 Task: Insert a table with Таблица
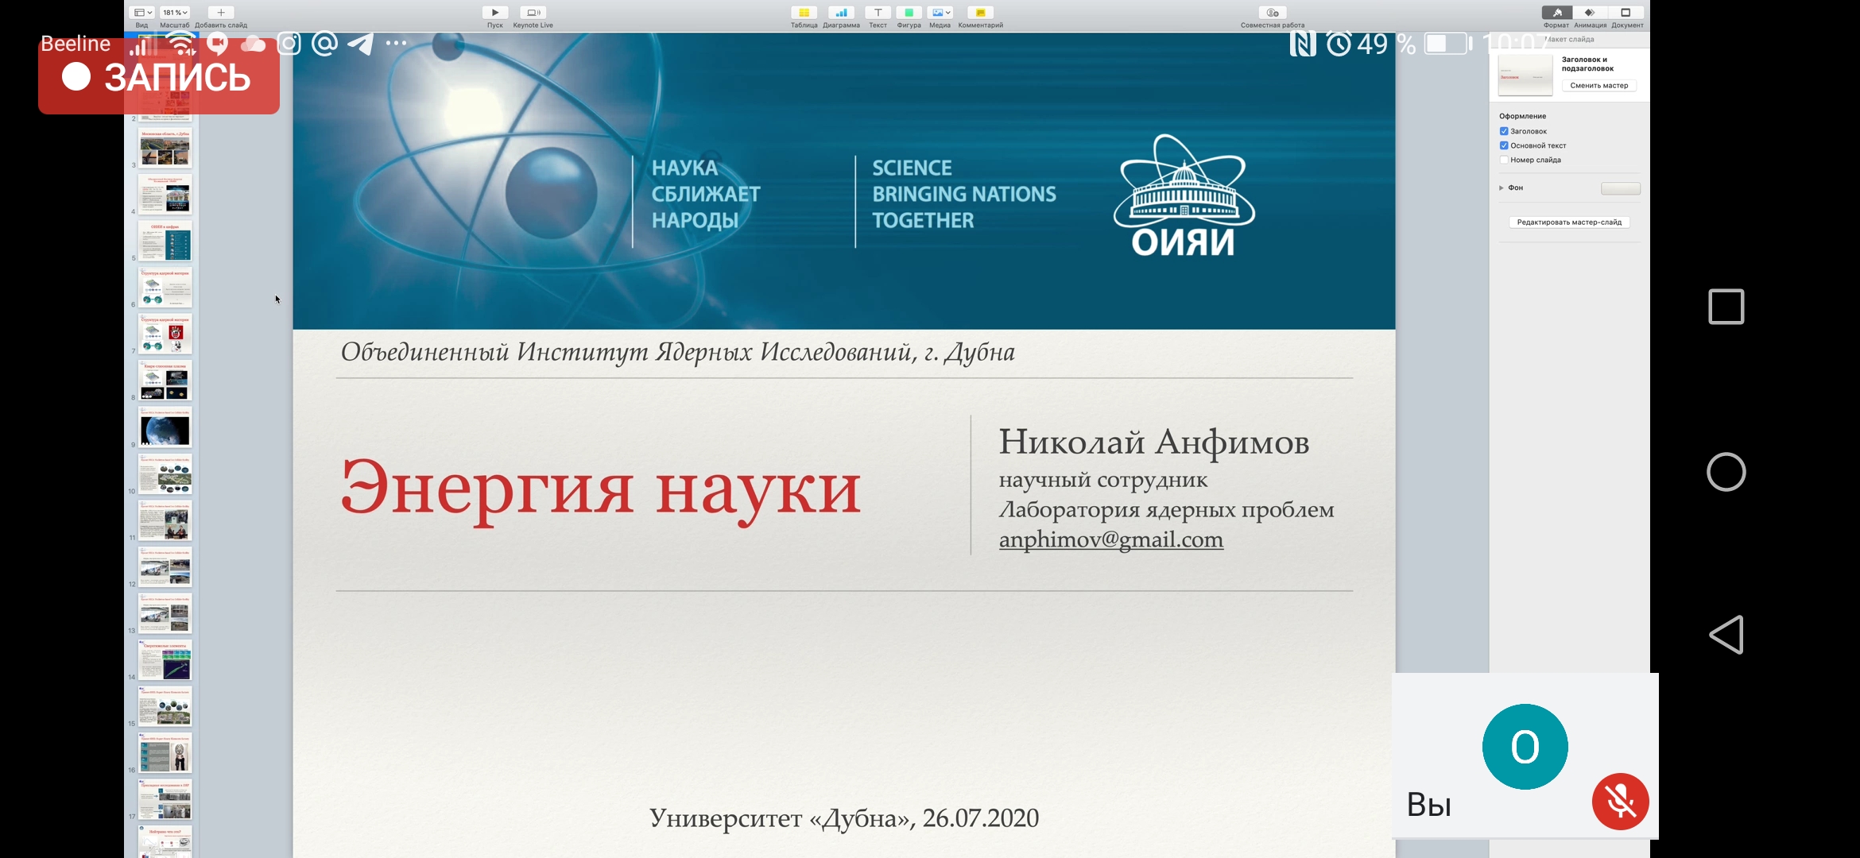pos(804,13)
